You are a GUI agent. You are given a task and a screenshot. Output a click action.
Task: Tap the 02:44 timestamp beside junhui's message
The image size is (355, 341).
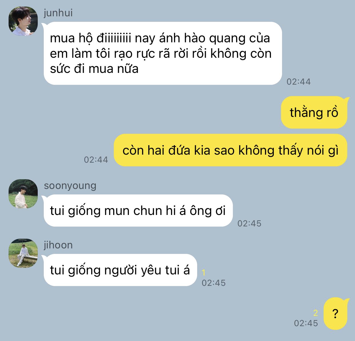coord(298,82)
